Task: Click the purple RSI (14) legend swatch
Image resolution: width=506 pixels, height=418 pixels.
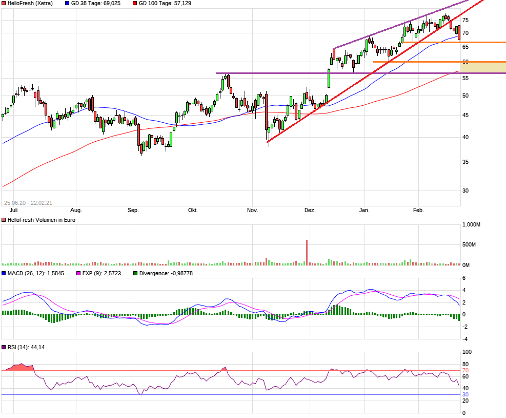Action: (4, 347)
